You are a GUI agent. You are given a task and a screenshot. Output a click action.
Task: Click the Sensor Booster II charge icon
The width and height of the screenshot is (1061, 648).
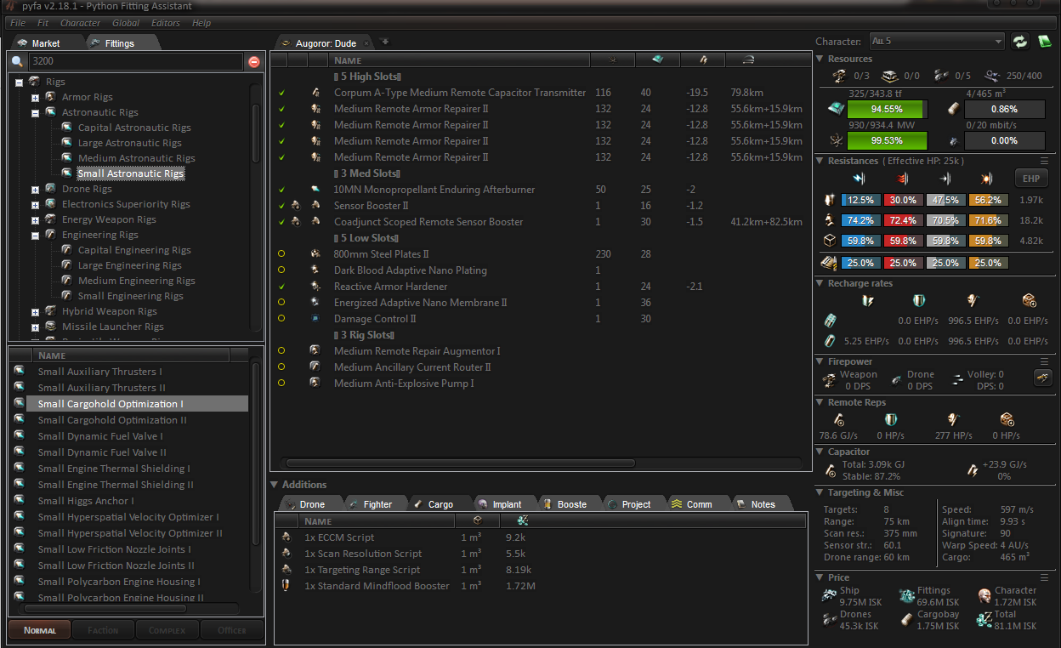tap(296, 206)
